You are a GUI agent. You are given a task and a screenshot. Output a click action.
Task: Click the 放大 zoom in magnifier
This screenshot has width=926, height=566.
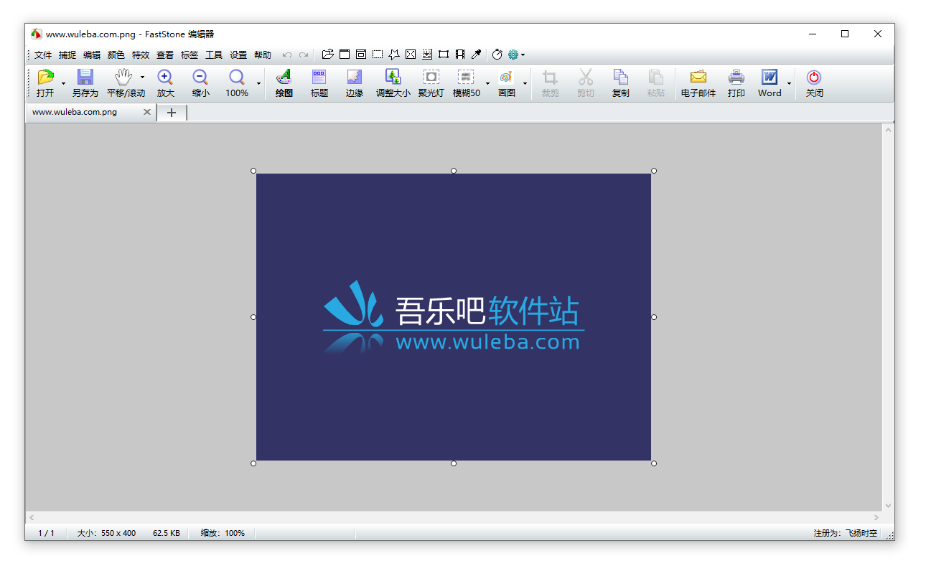click(x=165, y=77)
